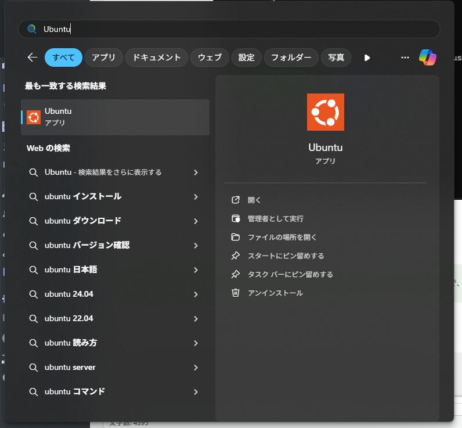
Task: Select web suggestion ubuntu コマンド
Action: tap(115, 392)
